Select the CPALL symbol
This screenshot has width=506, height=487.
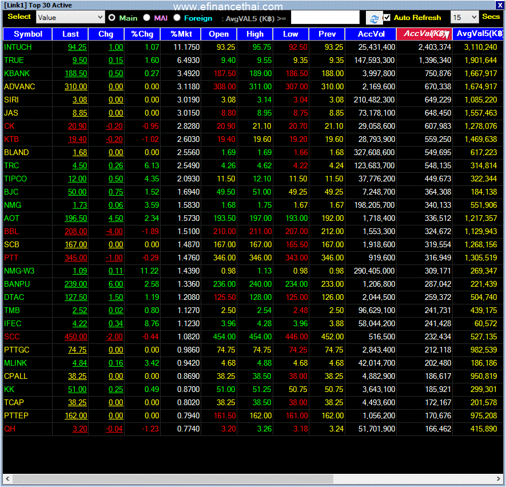tap(15, 377)
